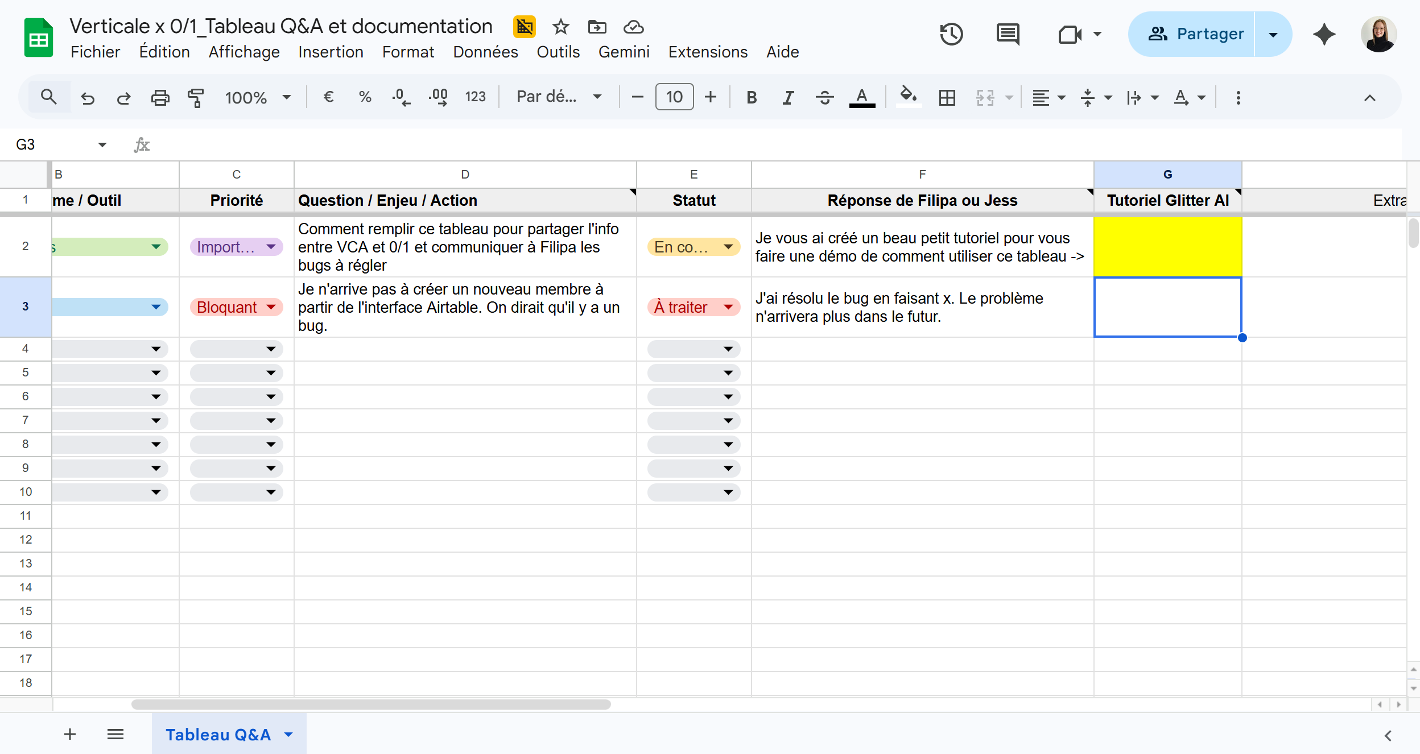Star this spreadsheet document

[x=560, y=27]
